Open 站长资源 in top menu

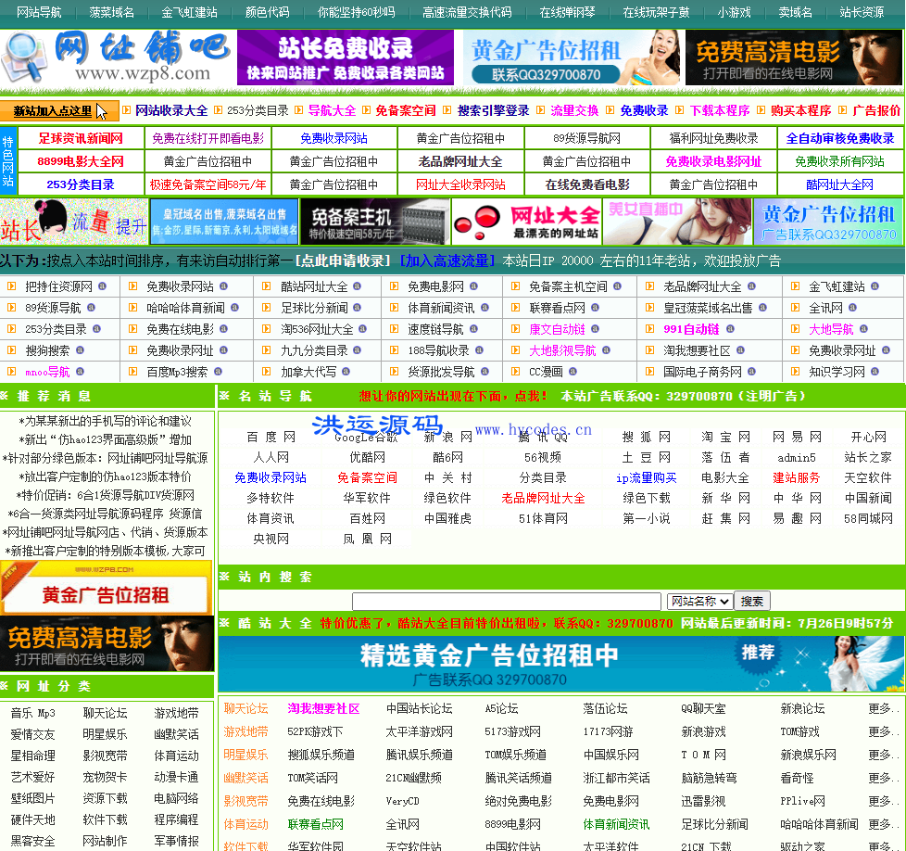(x=862, y=12)
